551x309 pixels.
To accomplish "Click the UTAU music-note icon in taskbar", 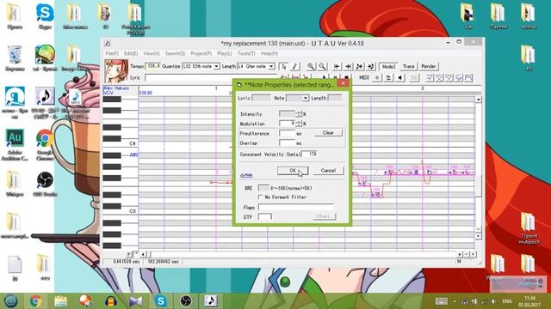I will pyautogui.click(x=211, y=300).
